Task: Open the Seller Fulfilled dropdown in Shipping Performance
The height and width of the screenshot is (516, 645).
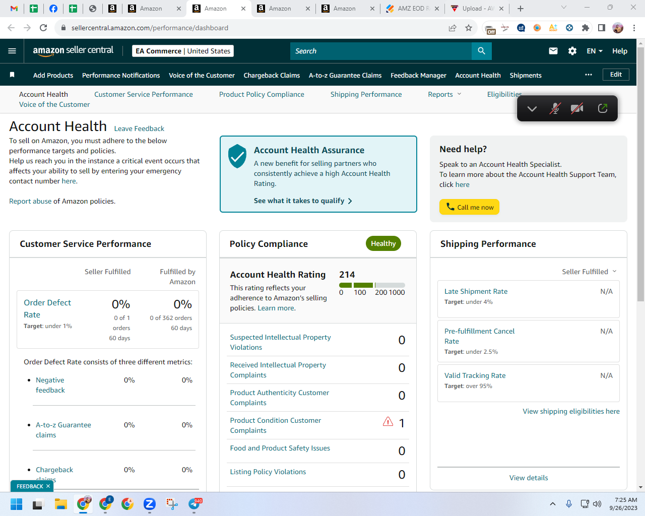Action: point(589,272)
